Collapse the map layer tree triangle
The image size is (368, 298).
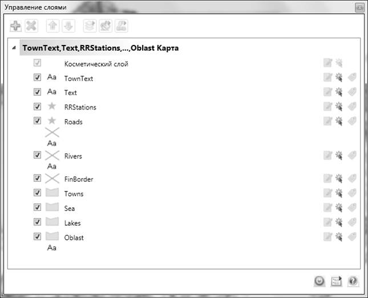[x=14, y=48]
